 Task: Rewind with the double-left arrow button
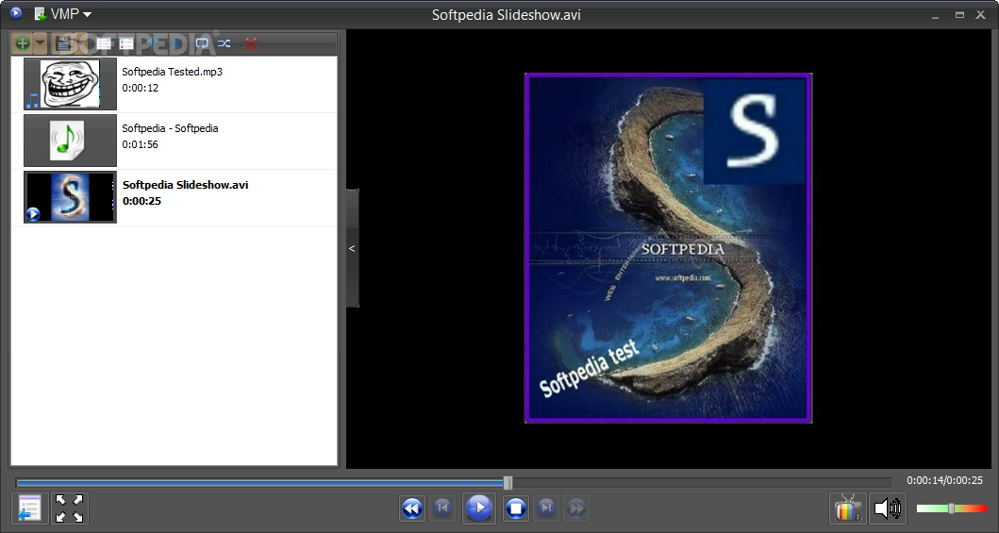tap(412, 508)
